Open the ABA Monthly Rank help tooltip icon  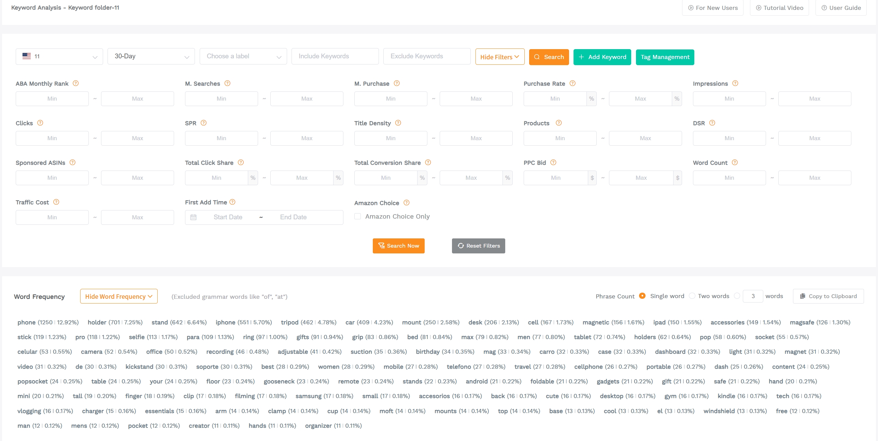(x=76, y=83)
